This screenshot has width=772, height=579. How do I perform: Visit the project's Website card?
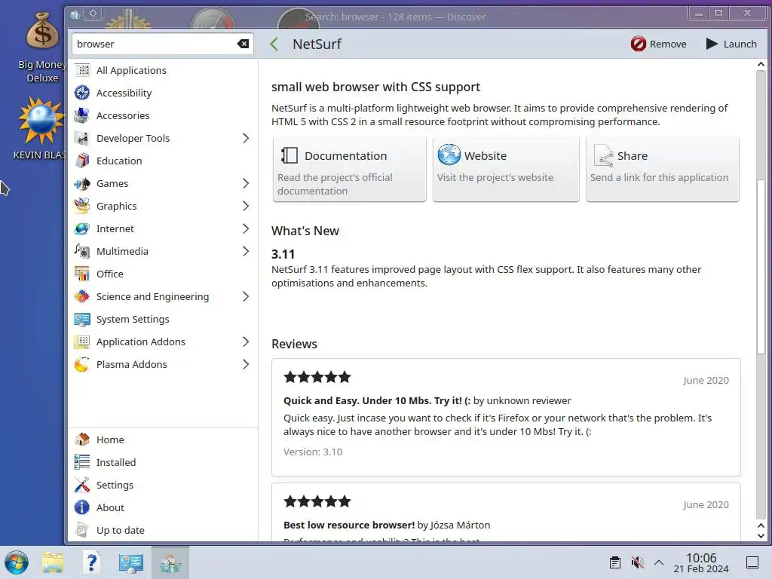pos(506,169)
